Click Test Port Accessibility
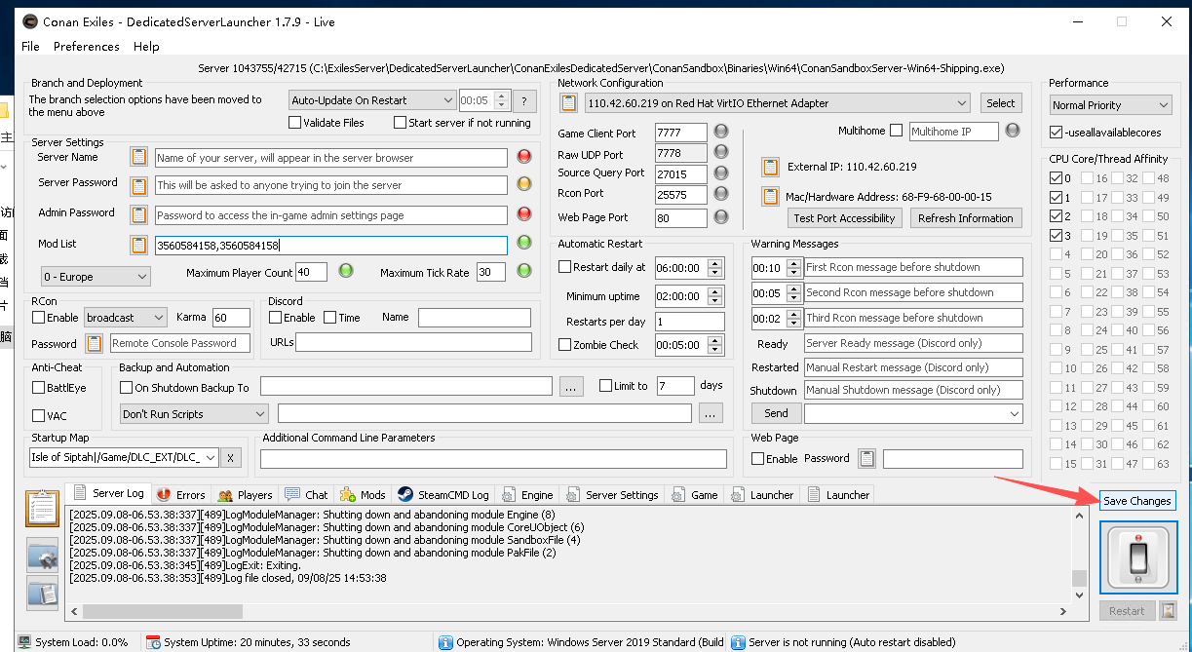The height and width of the screenshot is (652, 1192). point(844,218)
